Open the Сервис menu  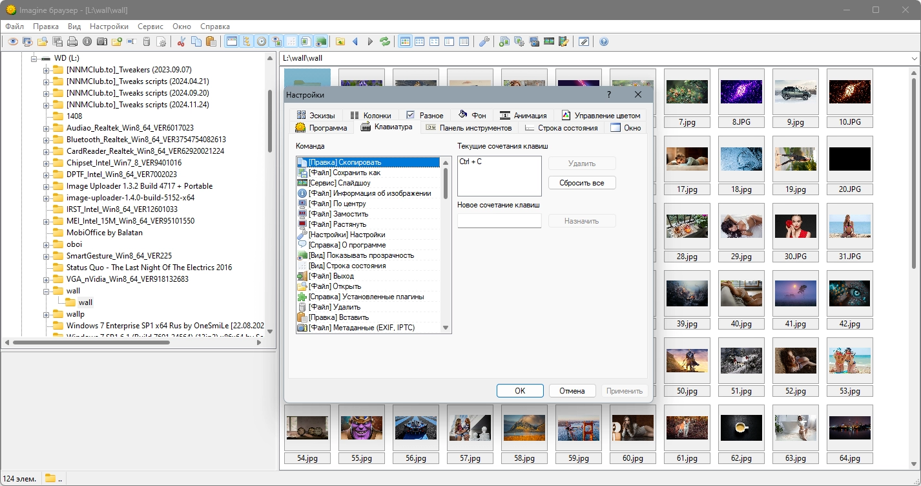click(x=150, y=26)
